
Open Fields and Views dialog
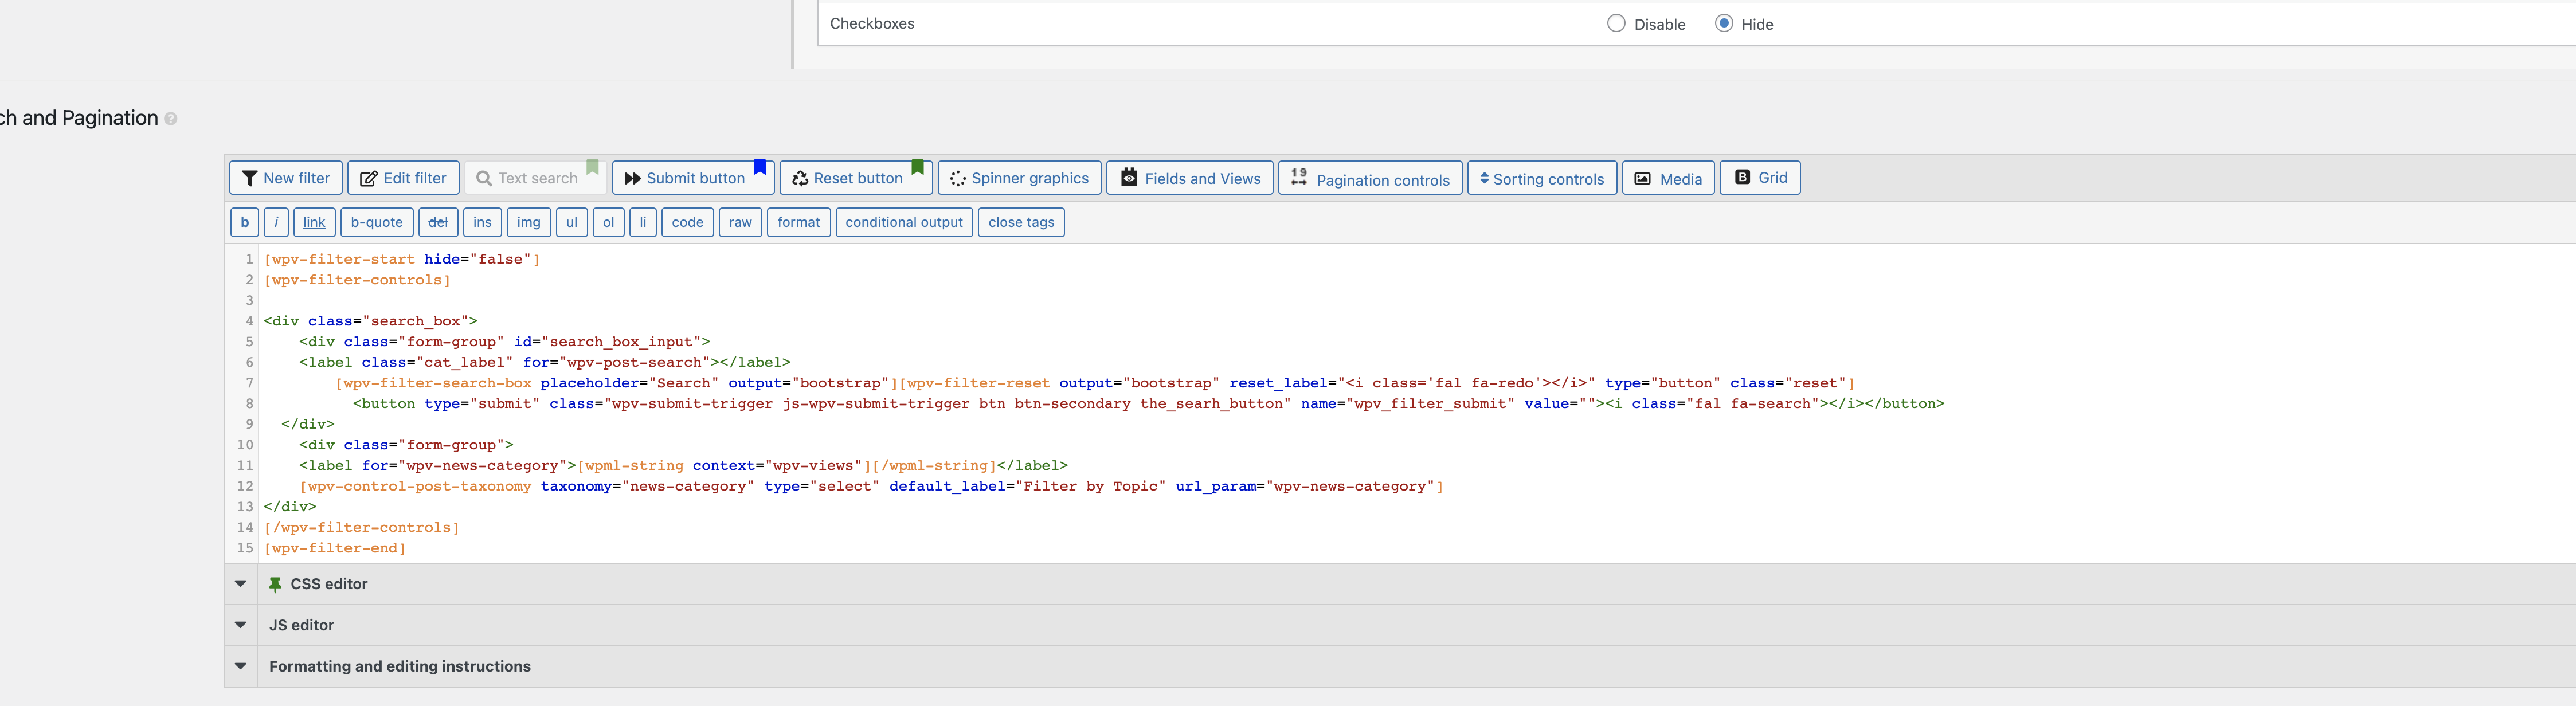click(1190, 178)
